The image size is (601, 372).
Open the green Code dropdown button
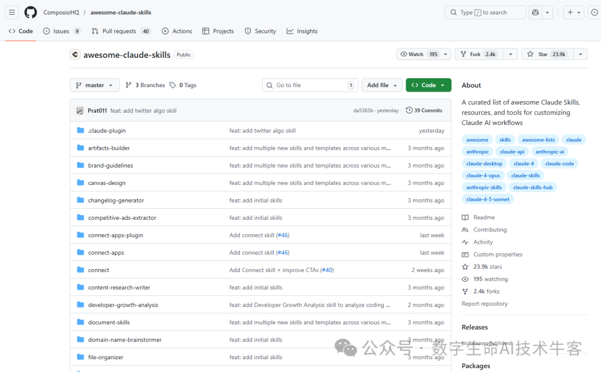tap(428, 85)
